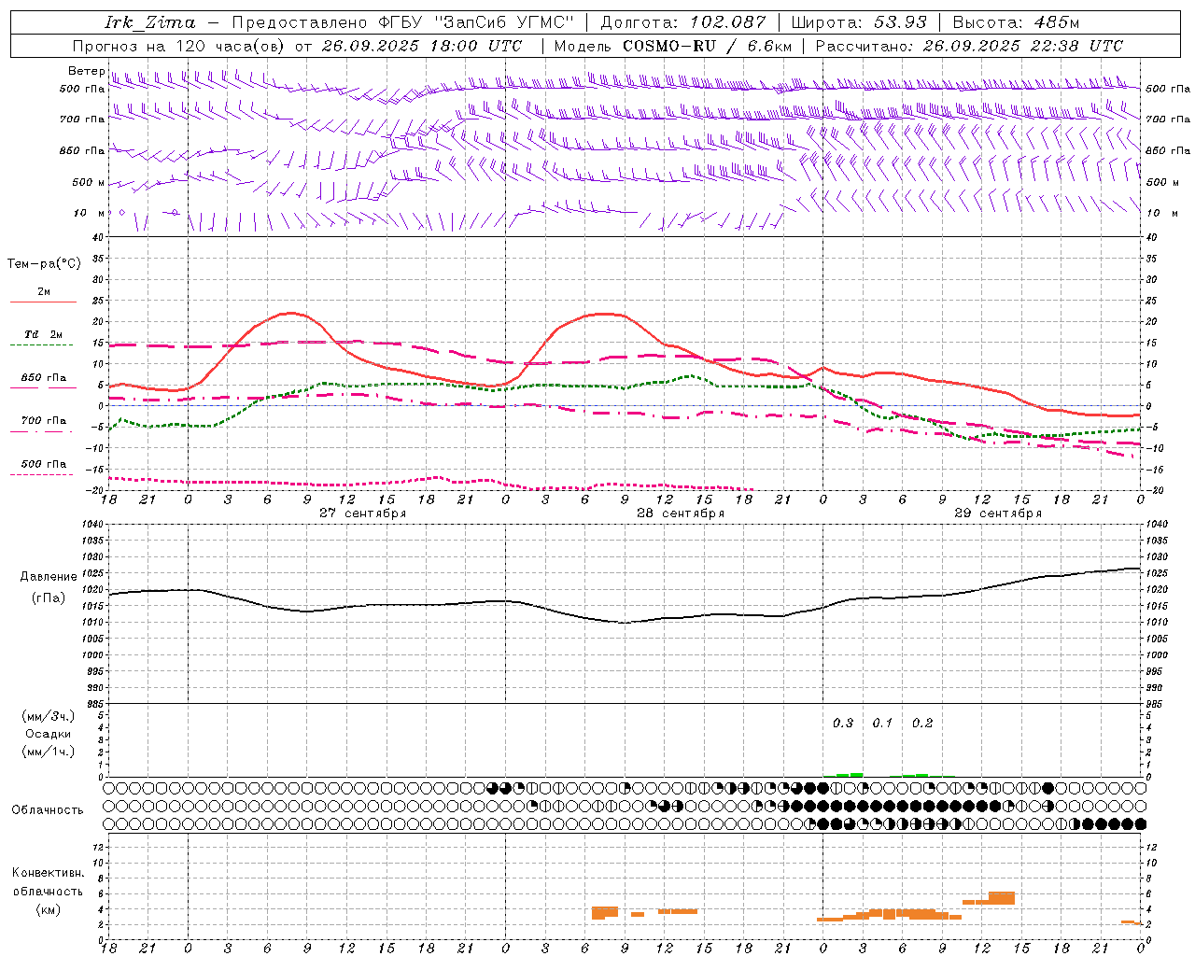Click the tallest orange convective cloud bar
The image size is (1195, 956).
(1001, 897)
